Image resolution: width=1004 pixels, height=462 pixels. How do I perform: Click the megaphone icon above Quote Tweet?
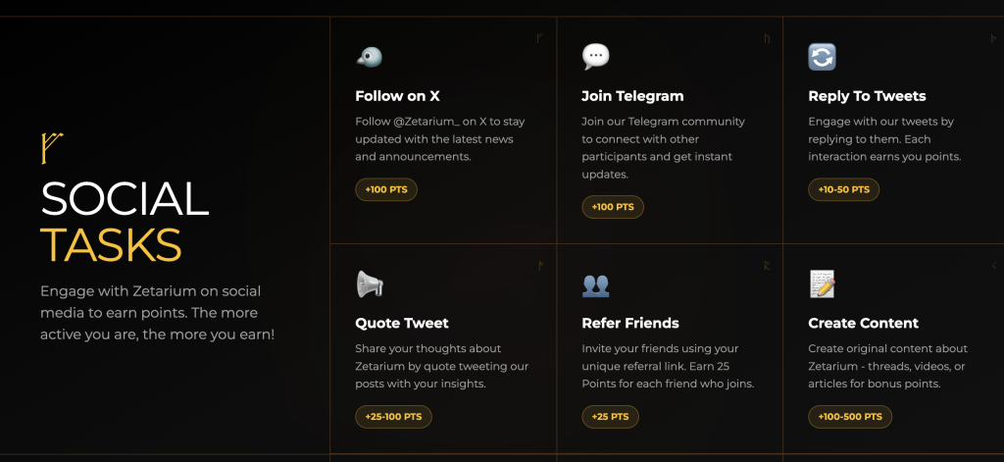[369, 284]
